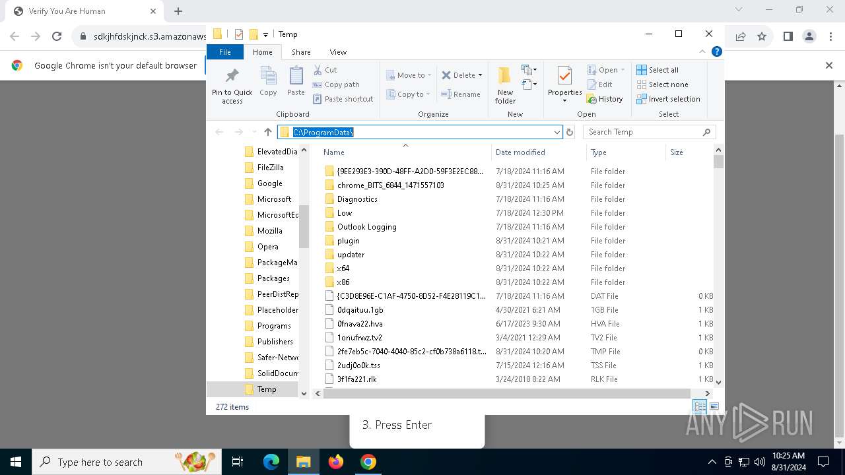Screen dimensions: 845x475
Task: Switch to the Home ribbon tab
Action: 262,52
